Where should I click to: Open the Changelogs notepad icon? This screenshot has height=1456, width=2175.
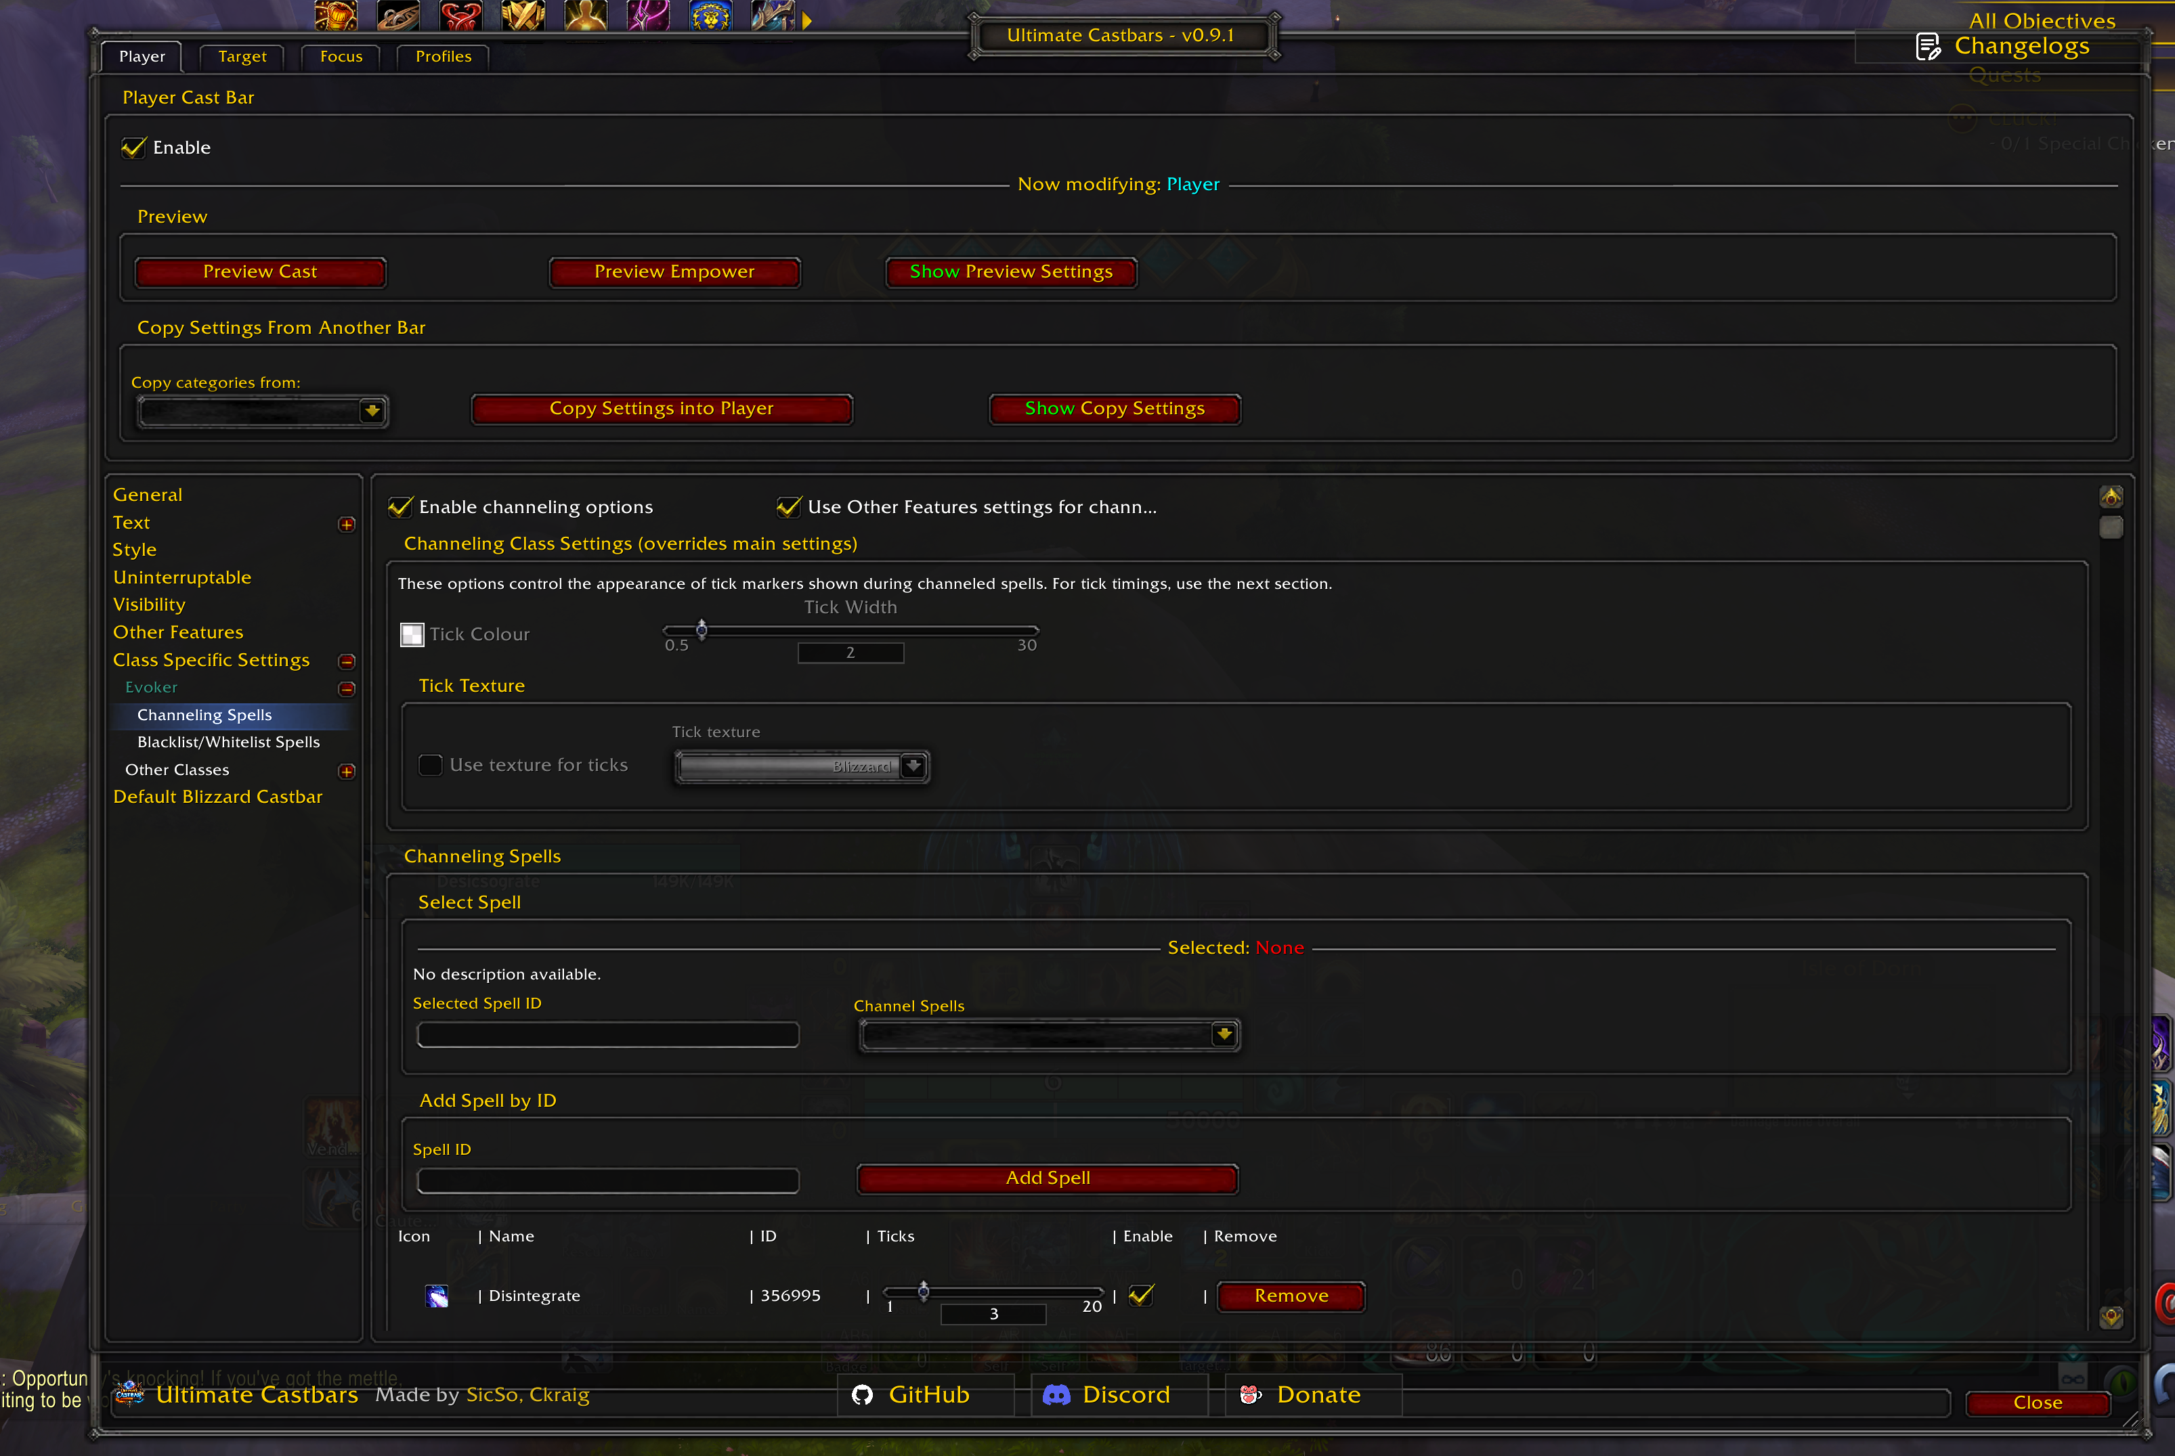(1928, 47)
